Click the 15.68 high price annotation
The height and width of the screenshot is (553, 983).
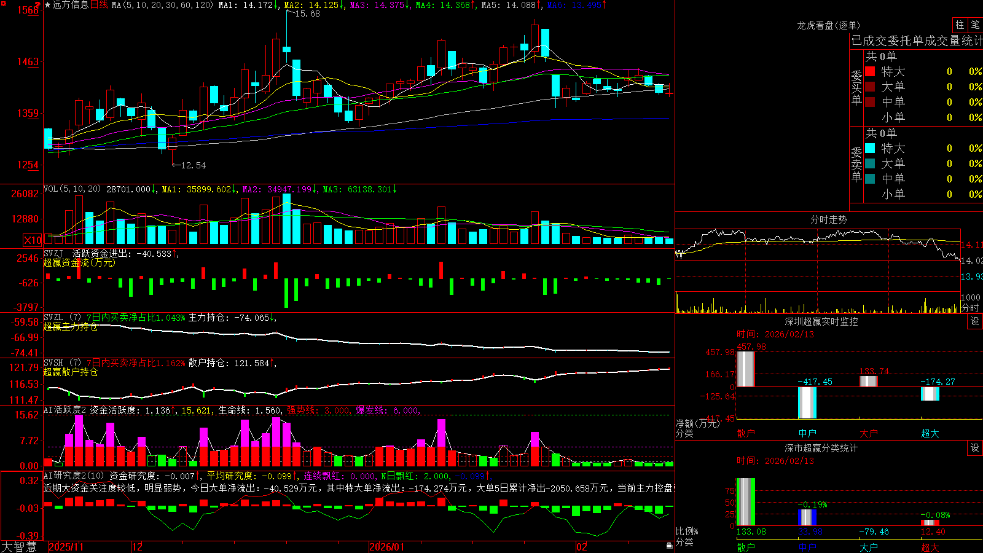(x=307, y=14)
